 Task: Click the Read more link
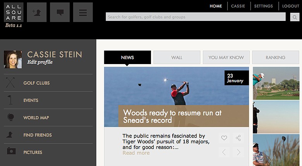136,153
